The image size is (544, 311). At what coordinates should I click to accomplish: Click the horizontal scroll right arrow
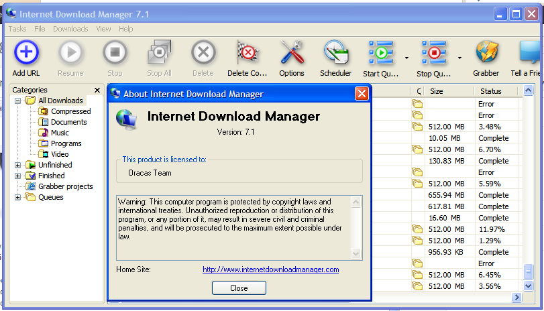[516, 297]
